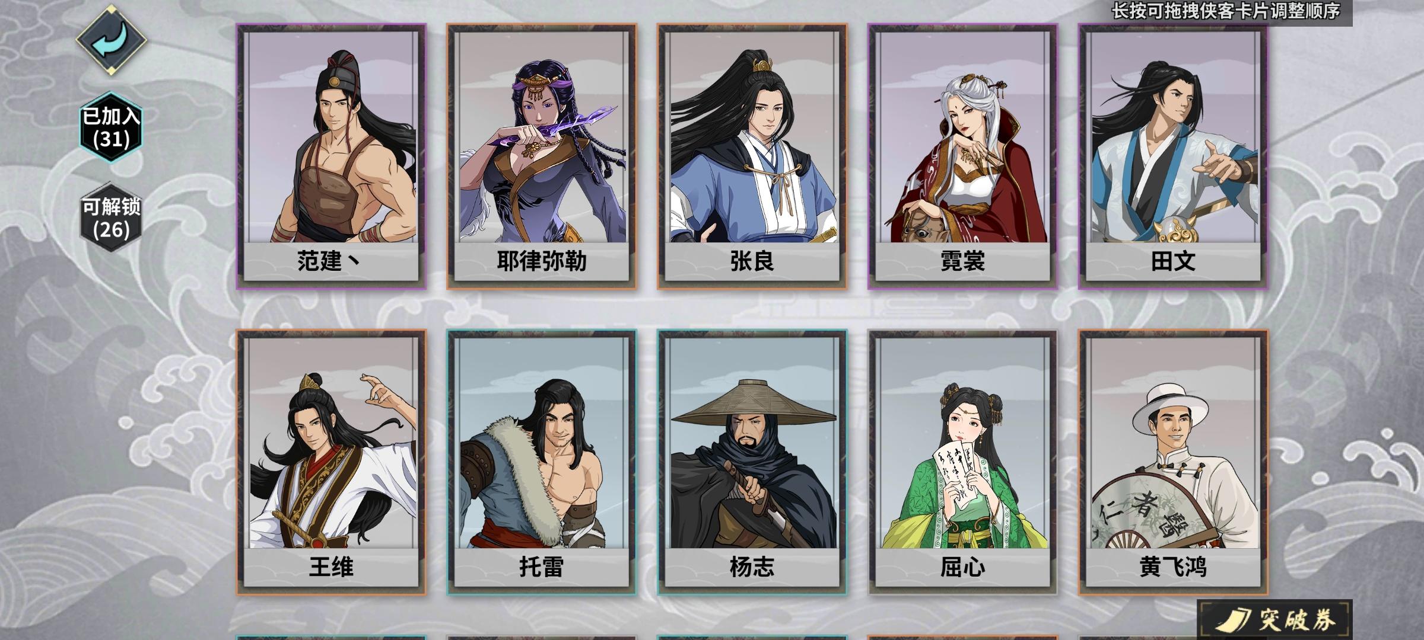Switch to the 可解锁 (26) tab
This screenshot has height=640, width=1424.
[x=111, y=218]
